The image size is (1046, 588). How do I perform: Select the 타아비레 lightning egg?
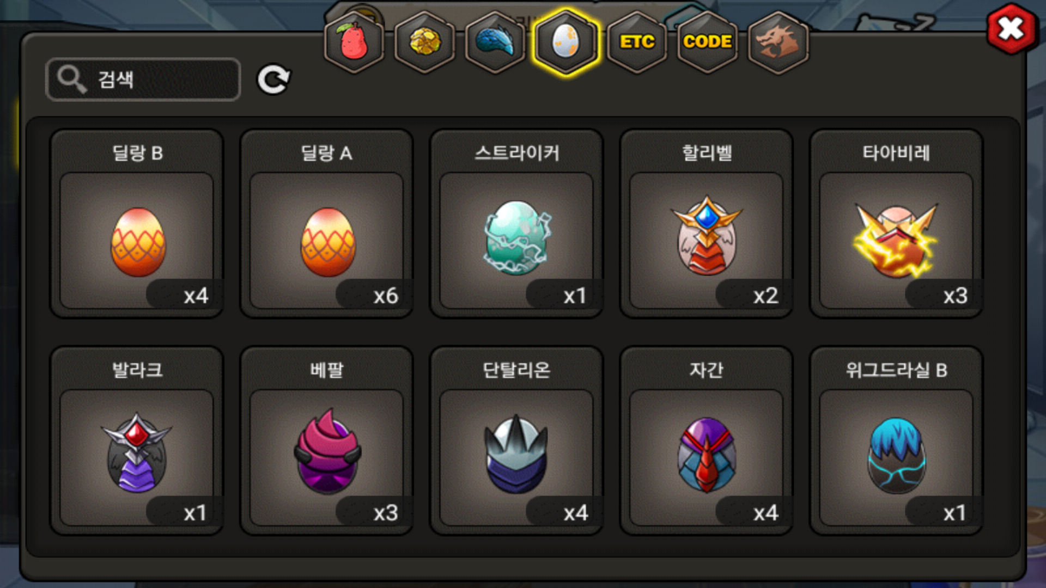896,223
